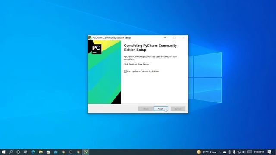This screenshot has width=276, height=155.
Task: Open the Windows Start menu
Action: (3, 152)
